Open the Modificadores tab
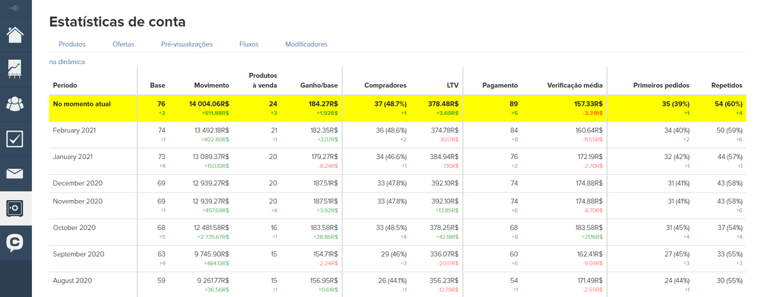Viewport: 762px width, 297px height. [306, 44]
